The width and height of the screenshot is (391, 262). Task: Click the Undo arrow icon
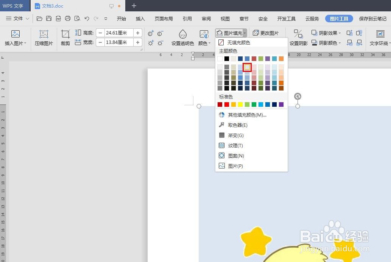[87, 19]
